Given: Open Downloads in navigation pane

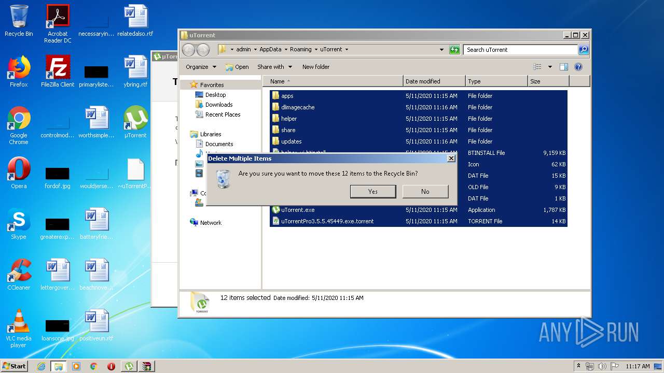Looking at the screenshot, I should tap(219, 105).
